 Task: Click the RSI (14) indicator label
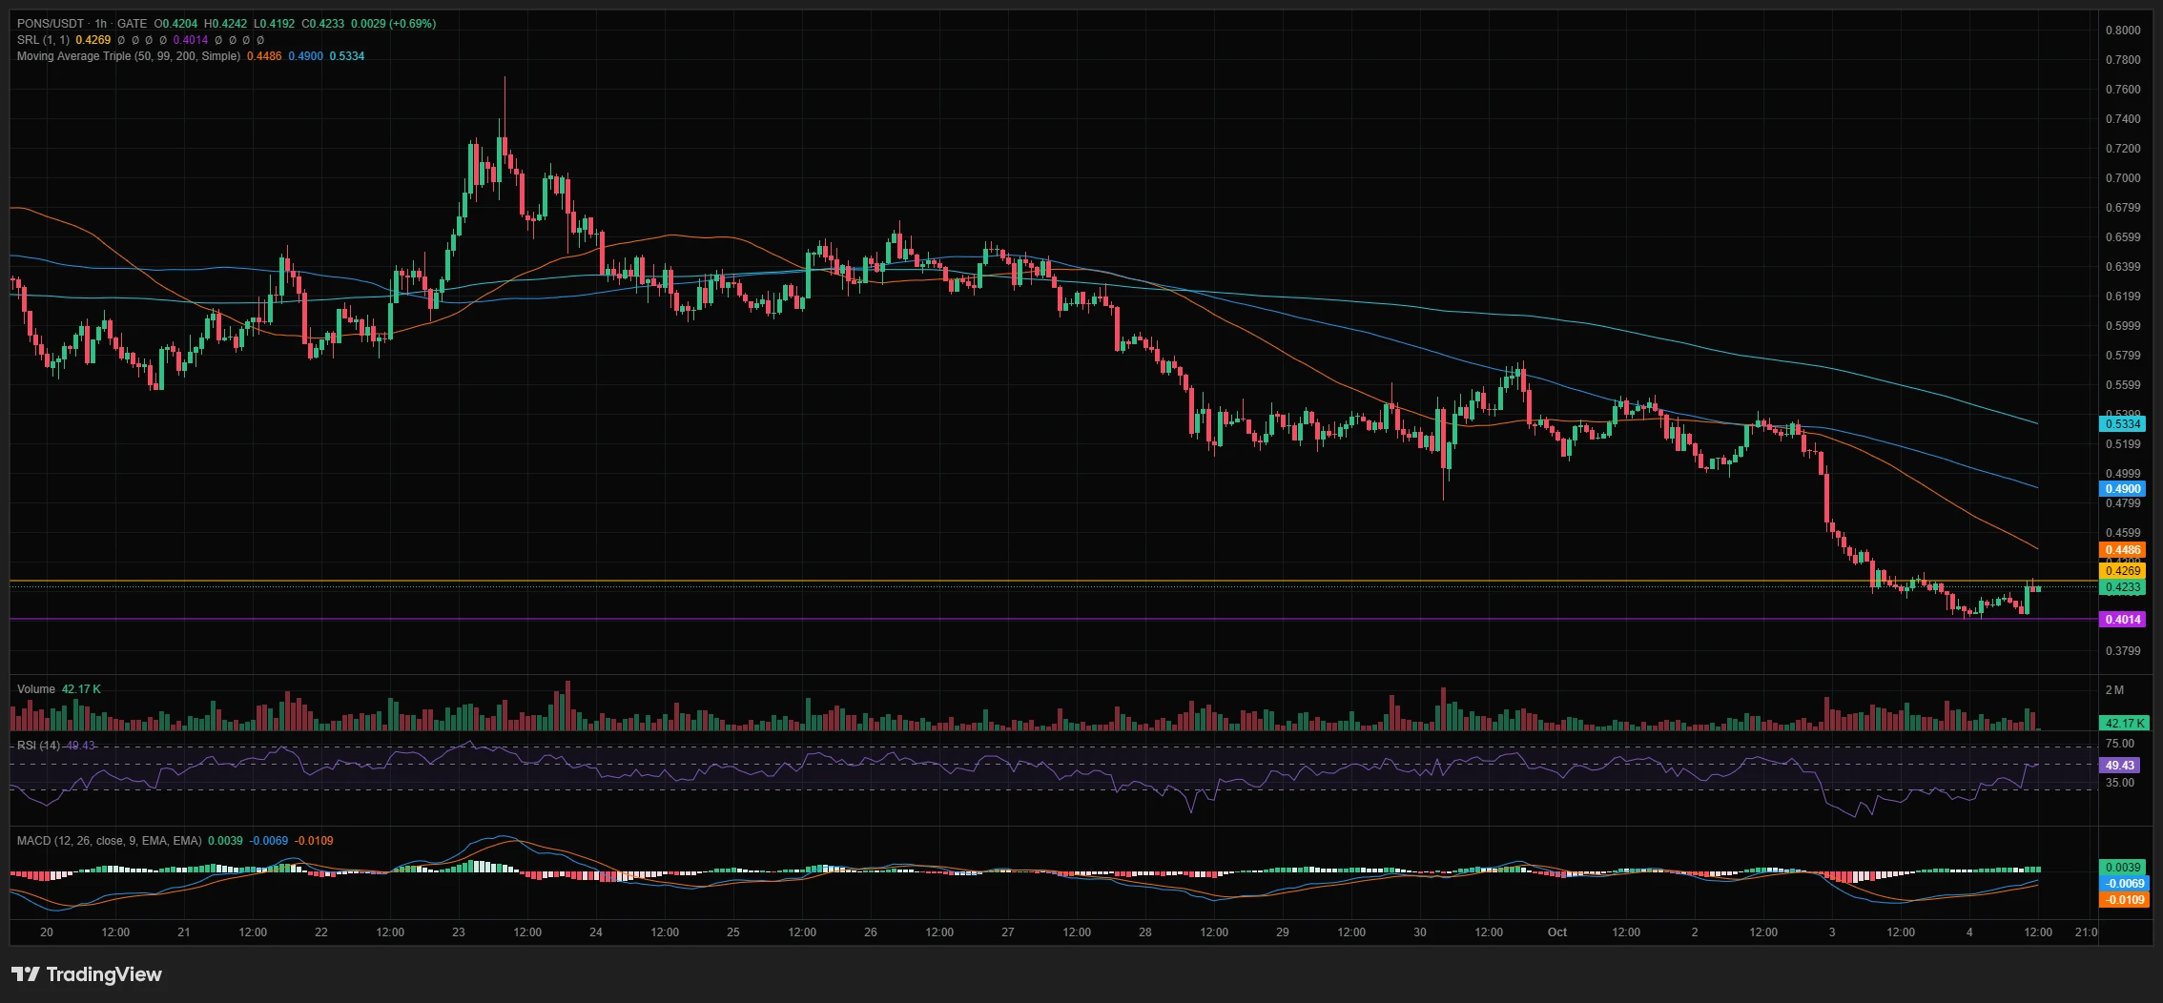click(x=38, y=746)
